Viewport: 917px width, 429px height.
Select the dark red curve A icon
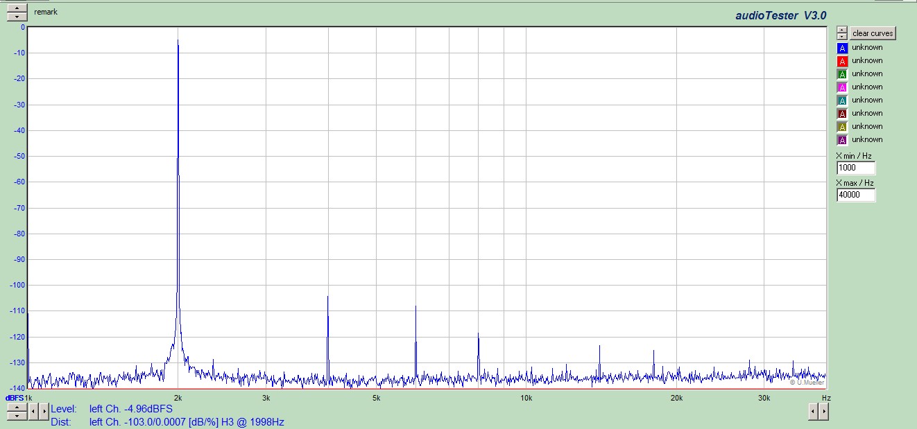coord(842,114)
